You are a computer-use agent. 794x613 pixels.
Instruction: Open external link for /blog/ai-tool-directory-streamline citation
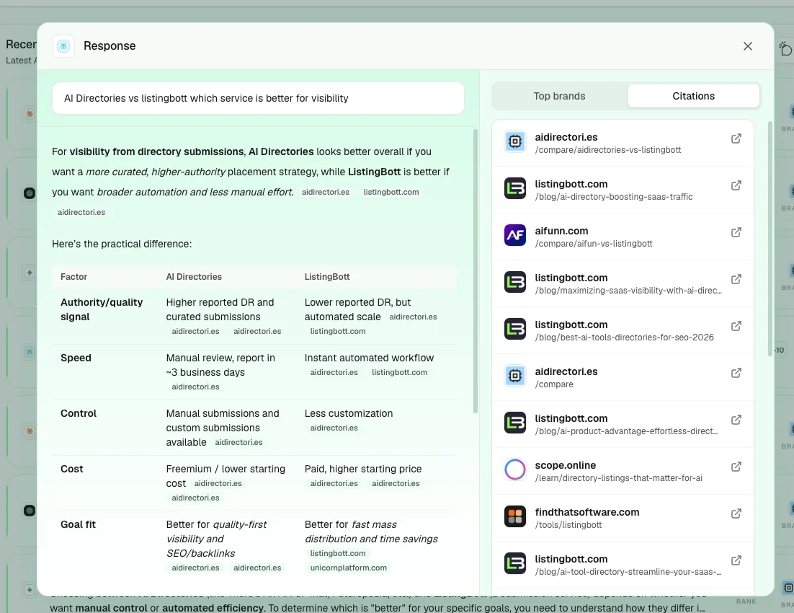[736, 560]
